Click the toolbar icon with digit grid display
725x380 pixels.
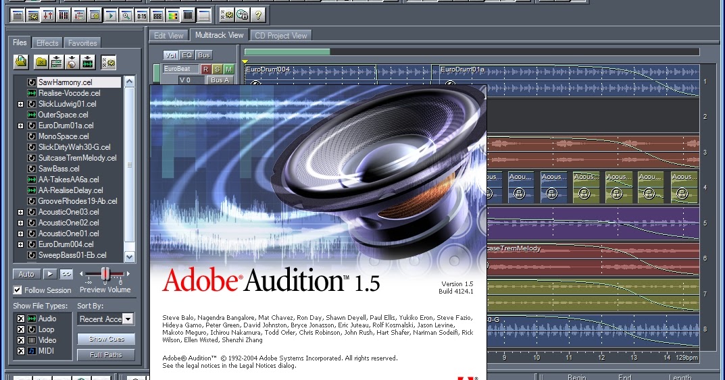pos(157,16)
